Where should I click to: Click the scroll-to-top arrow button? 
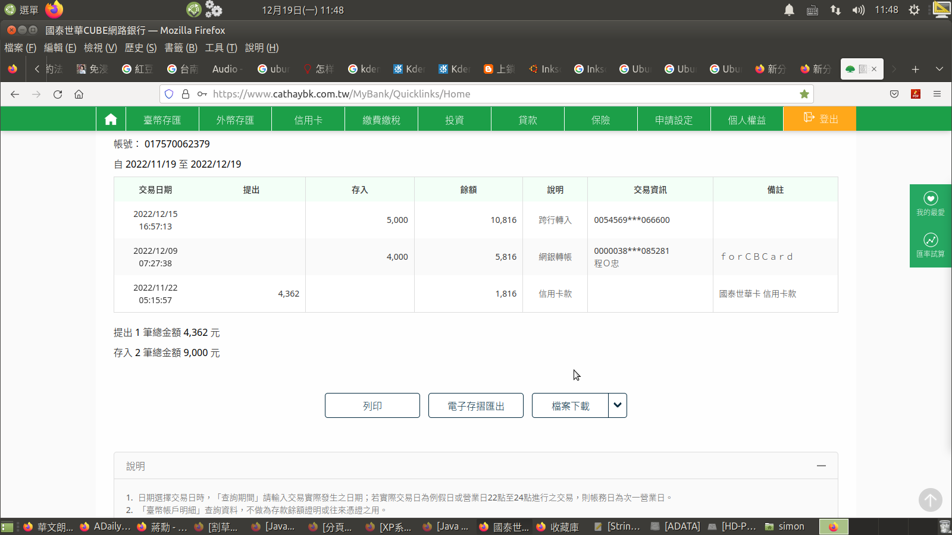[931, 500]
